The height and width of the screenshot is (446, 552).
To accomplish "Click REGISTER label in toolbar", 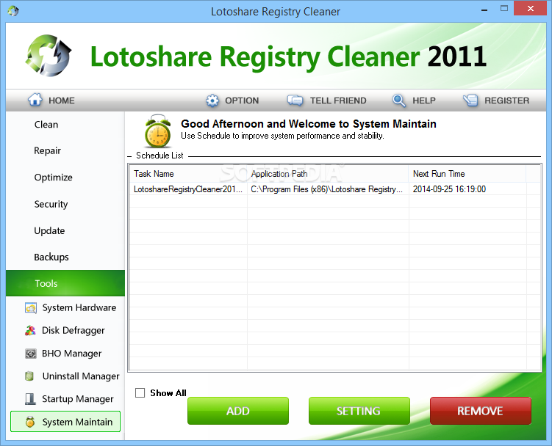I will (506, 100).
